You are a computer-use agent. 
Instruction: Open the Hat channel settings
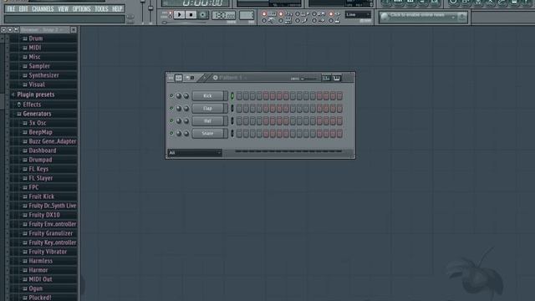[x=207, y=120]
